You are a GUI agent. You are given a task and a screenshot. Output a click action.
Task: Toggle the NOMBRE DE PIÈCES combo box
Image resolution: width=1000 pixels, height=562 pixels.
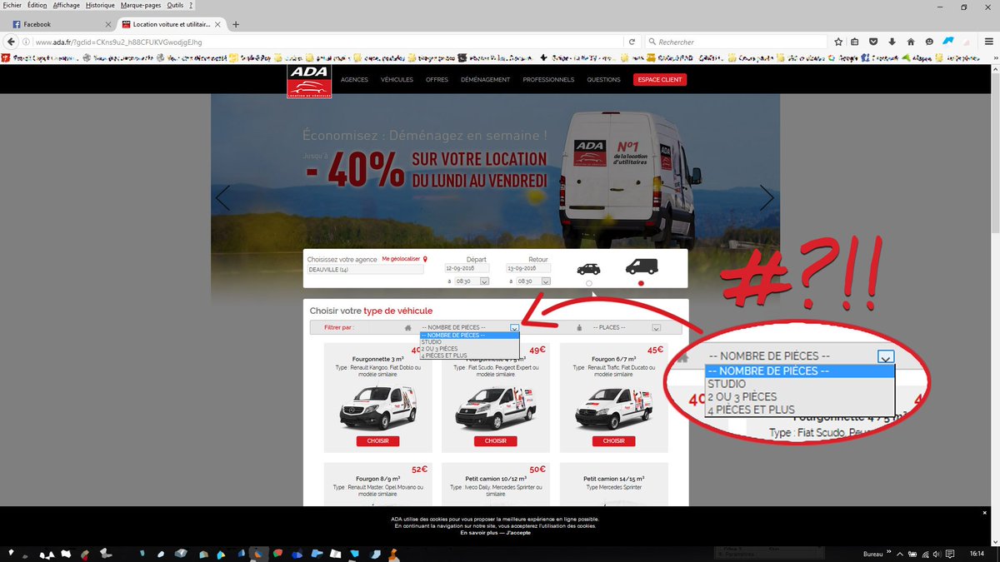pyautogui.click(x=470, y=327)
